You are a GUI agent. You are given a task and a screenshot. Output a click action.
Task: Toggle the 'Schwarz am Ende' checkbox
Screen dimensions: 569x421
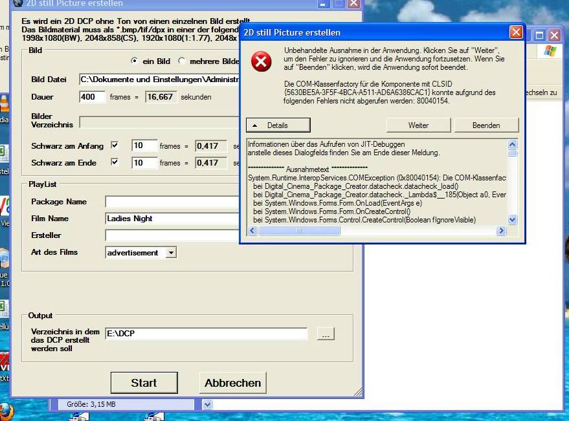pyautogui.click(x=115, y=162)
